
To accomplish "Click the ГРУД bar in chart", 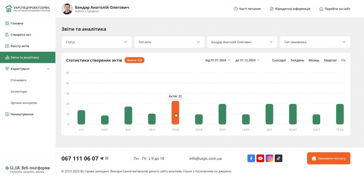I will [340, 114].
